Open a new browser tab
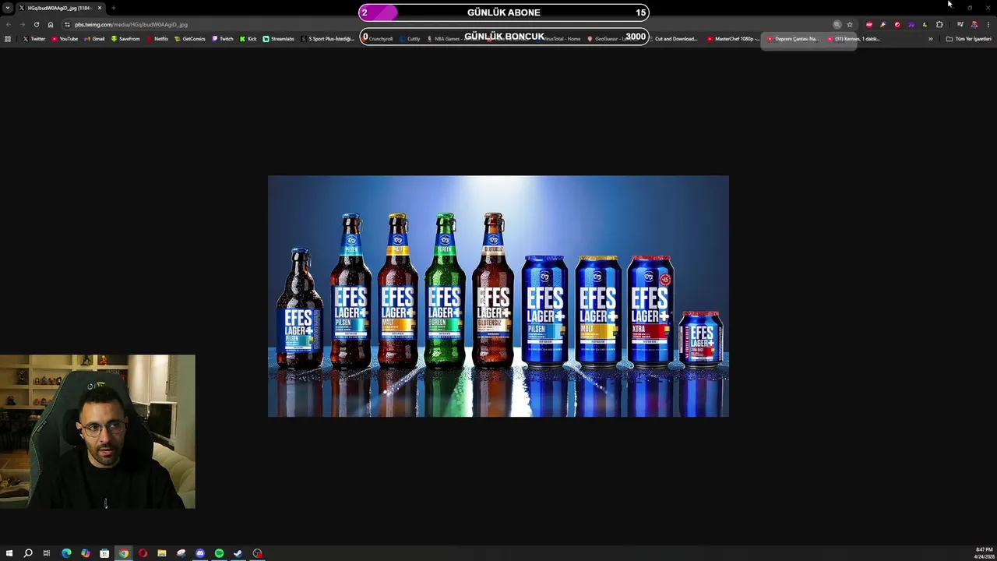The width and height of the screenshot is (997, 561). 114,8
